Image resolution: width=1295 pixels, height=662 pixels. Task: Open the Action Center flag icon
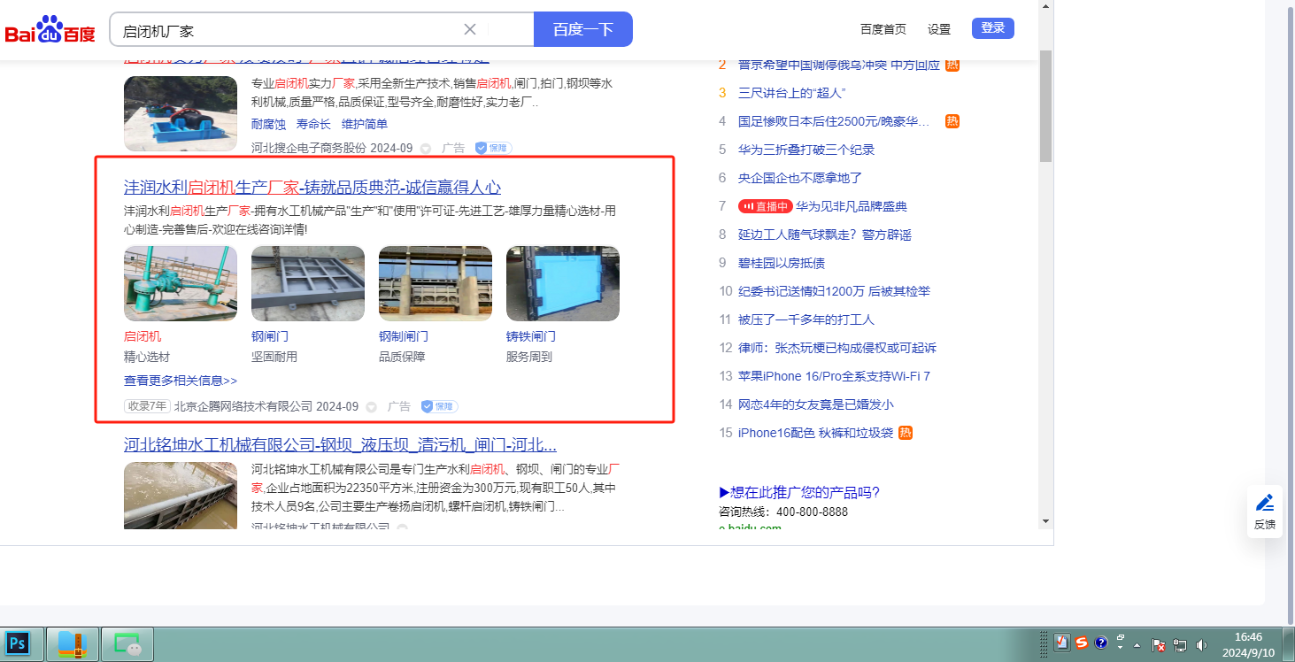click(x=1159, y=645)
